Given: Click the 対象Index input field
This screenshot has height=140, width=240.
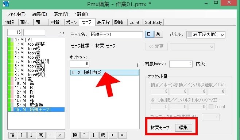Looking at the screenshot, I should click(181, 64).
